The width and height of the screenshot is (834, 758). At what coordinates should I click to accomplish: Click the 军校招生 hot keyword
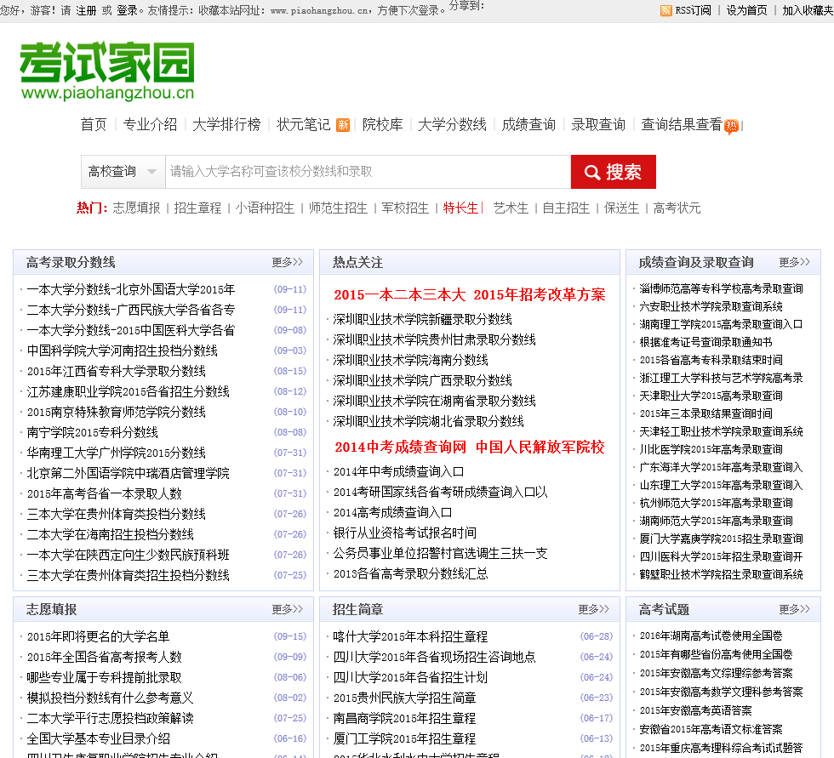(x=405, y=208)
